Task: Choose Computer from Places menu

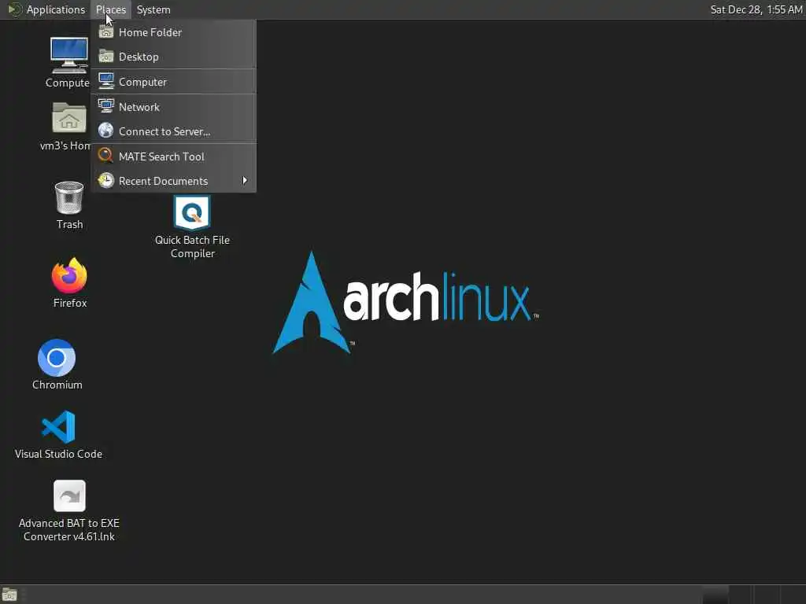Action: (x=174, y=82)
